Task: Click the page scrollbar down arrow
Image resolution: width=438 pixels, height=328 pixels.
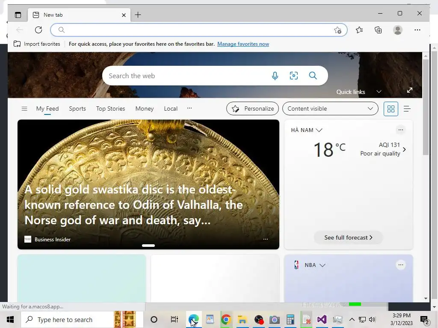Action: [426, 299]
